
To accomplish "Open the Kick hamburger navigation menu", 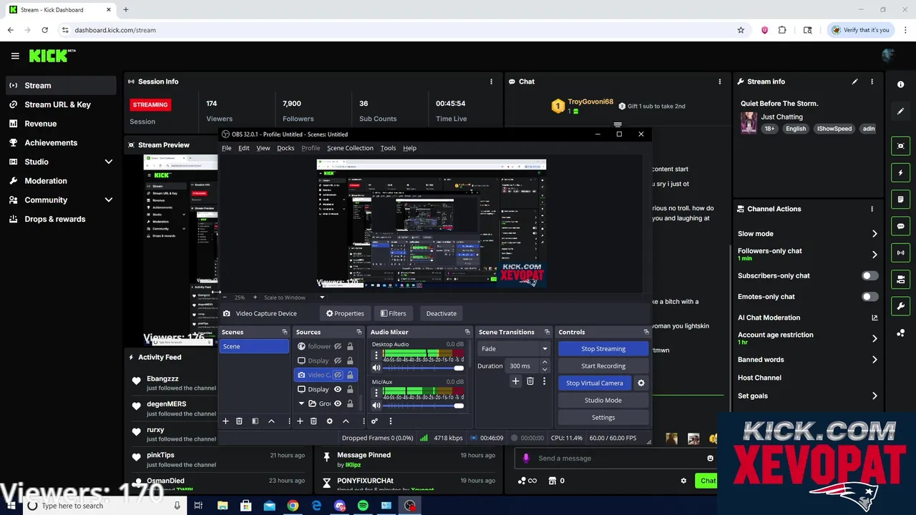I will pos(15,56).
